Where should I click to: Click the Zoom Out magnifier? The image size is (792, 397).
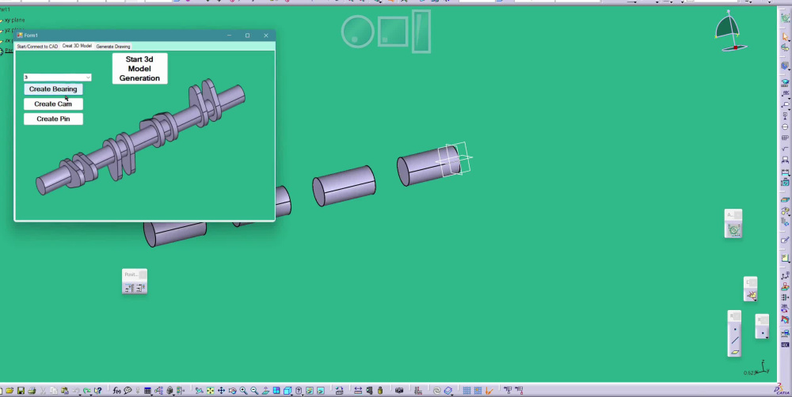254,391
